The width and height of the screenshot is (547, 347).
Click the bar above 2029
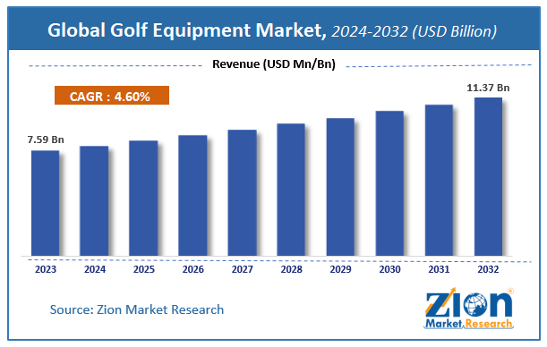[340, 187]
